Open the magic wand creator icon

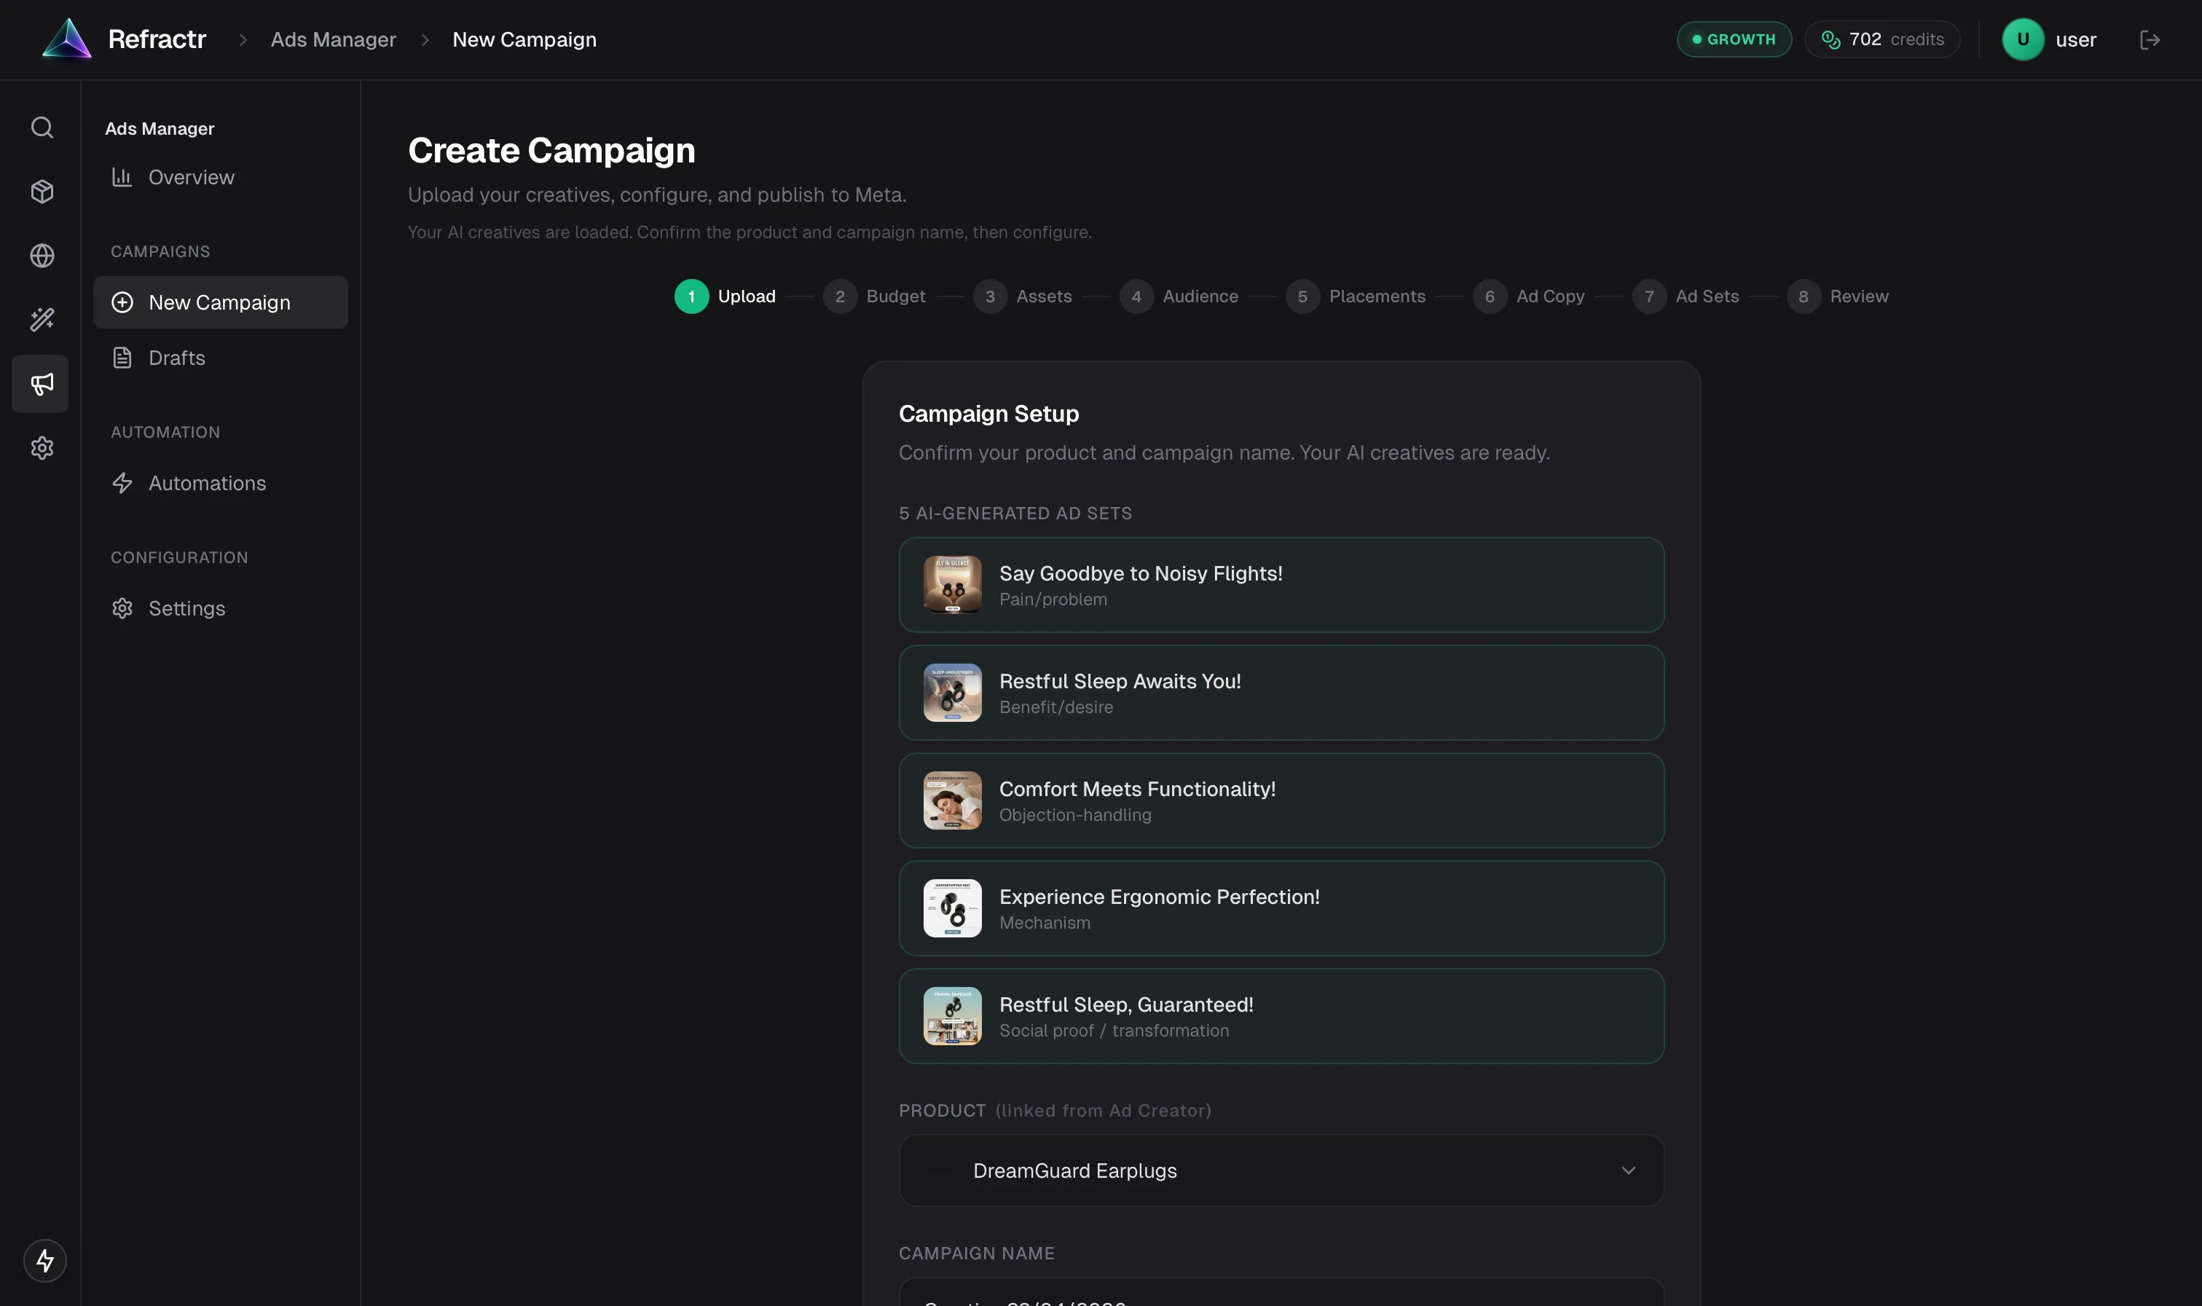[42, 318]
